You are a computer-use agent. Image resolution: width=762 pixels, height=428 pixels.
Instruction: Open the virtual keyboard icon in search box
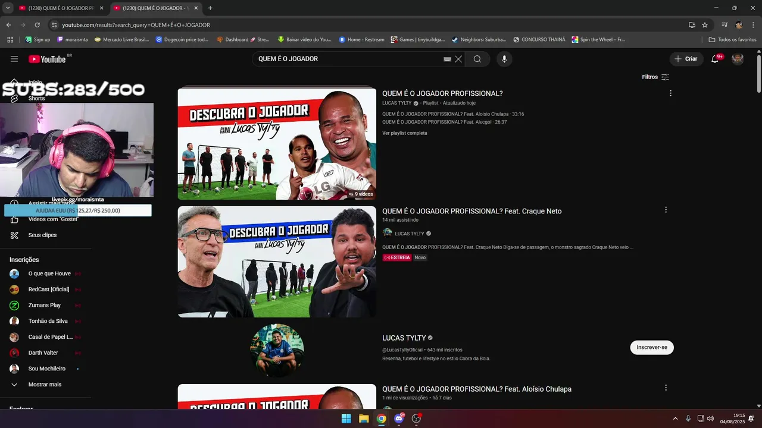(x=448, y=59)
